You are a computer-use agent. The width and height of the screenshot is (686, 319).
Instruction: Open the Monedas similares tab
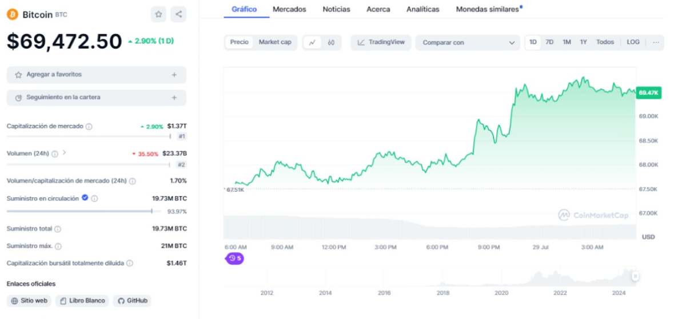(x=489, y=9)
